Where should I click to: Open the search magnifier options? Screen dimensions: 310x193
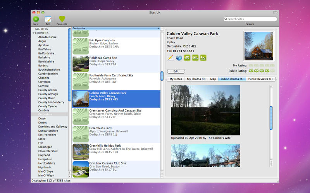pos(226,19)
